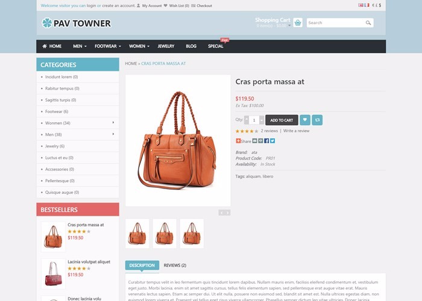Screen dimensions: 422x301
Task: Click the compare product icon
Action: point(317,120)
